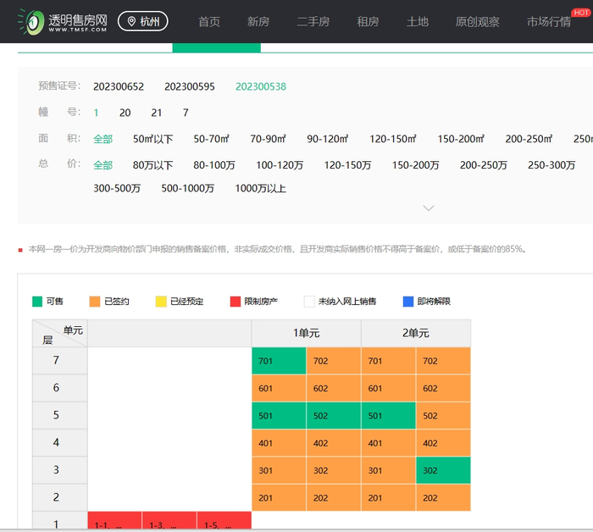593x532 pixels.
Task: Click the blue 即将解限 legend swatch
Action: 408,302
